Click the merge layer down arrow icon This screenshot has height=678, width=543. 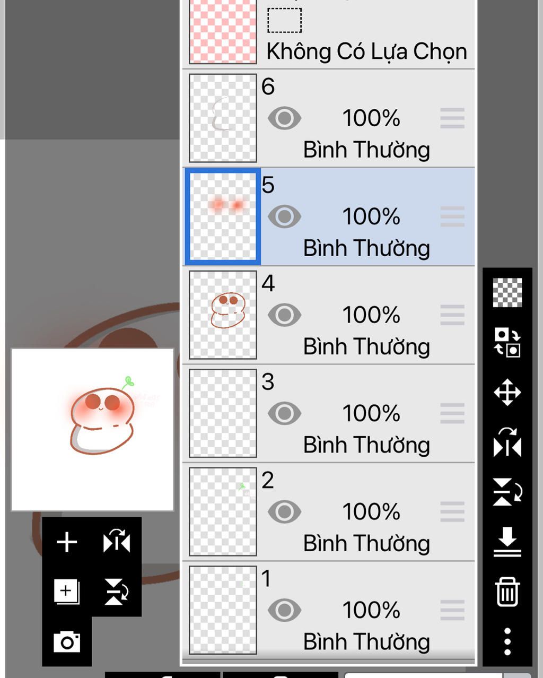[x=507, y=542]
